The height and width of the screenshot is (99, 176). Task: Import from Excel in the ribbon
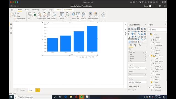point(34,15)
